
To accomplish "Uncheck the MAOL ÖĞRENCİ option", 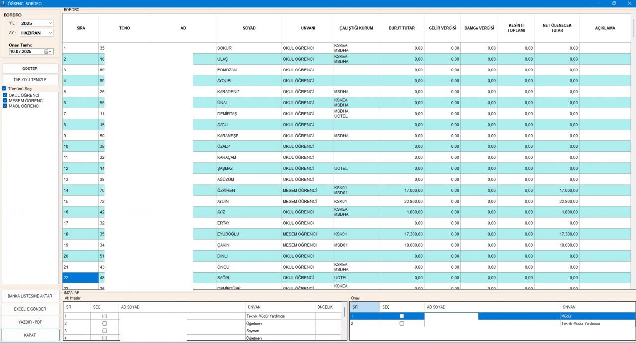I will [x=5, y=106].
